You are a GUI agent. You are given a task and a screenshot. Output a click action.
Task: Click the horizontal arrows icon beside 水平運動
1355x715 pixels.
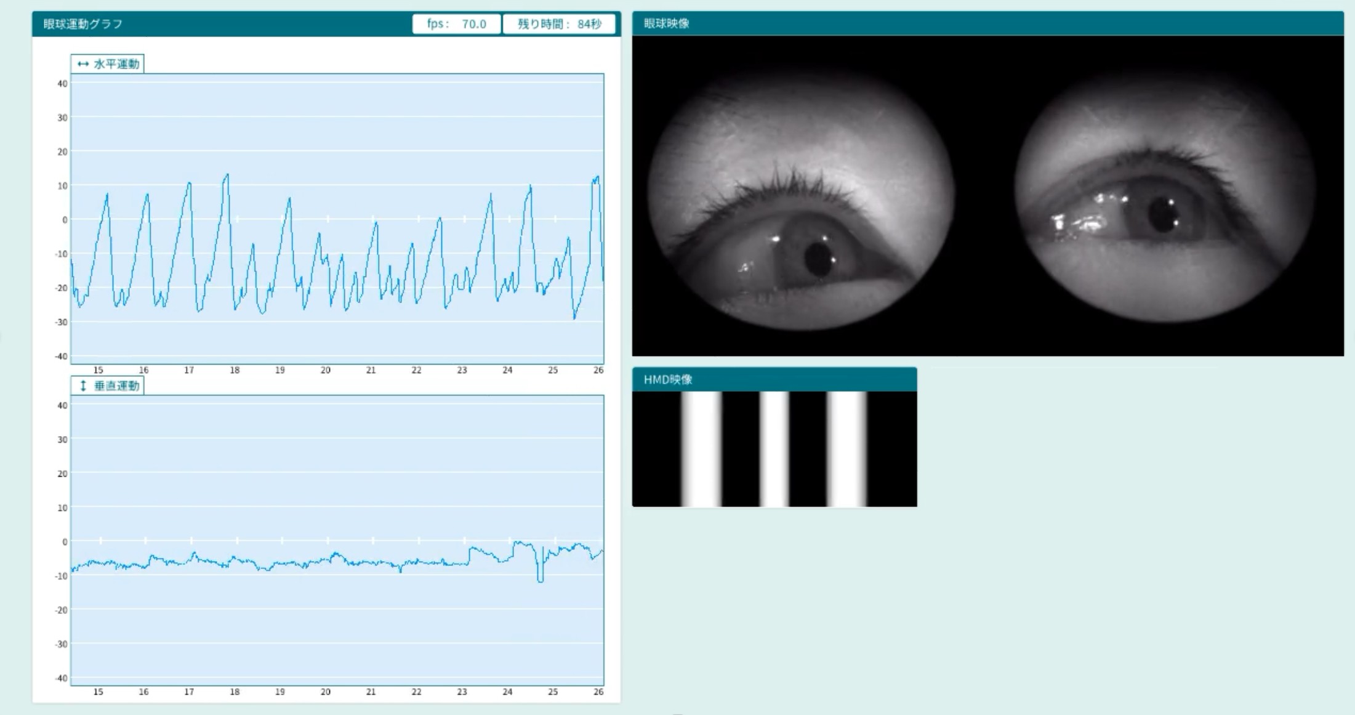click(x=83, y=64)
